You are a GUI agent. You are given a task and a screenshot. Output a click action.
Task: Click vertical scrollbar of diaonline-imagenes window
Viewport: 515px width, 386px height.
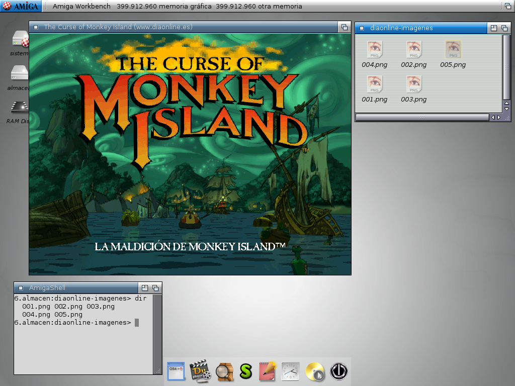click(507, 67)
